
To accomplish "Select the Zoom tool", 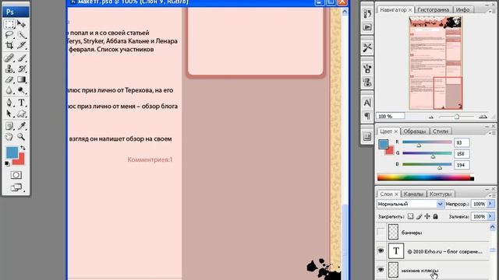I will (x=21, y=137).
